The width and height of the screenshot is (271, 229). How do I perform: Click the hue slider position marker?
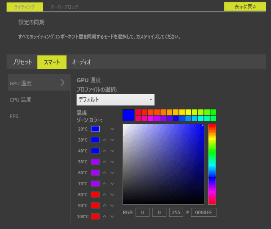[212, 177]
